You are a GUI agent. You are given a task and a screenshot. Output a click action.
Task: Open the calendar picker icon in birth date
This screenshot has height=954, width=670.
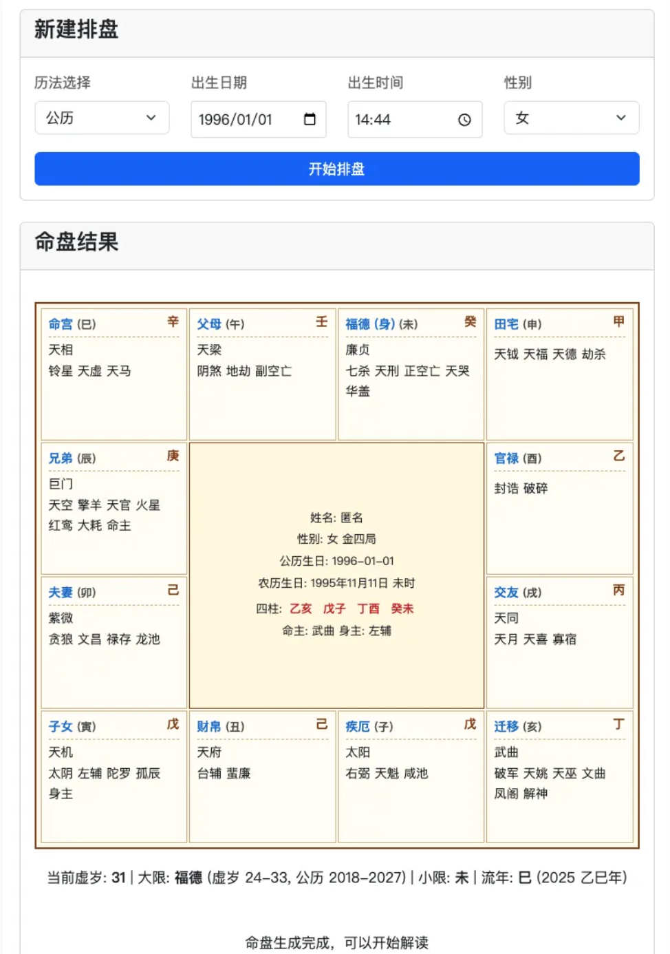[310, 119]
